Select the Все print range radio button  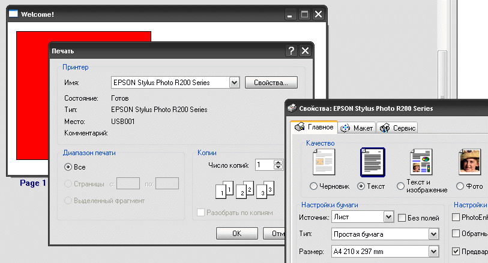point(68,167)
